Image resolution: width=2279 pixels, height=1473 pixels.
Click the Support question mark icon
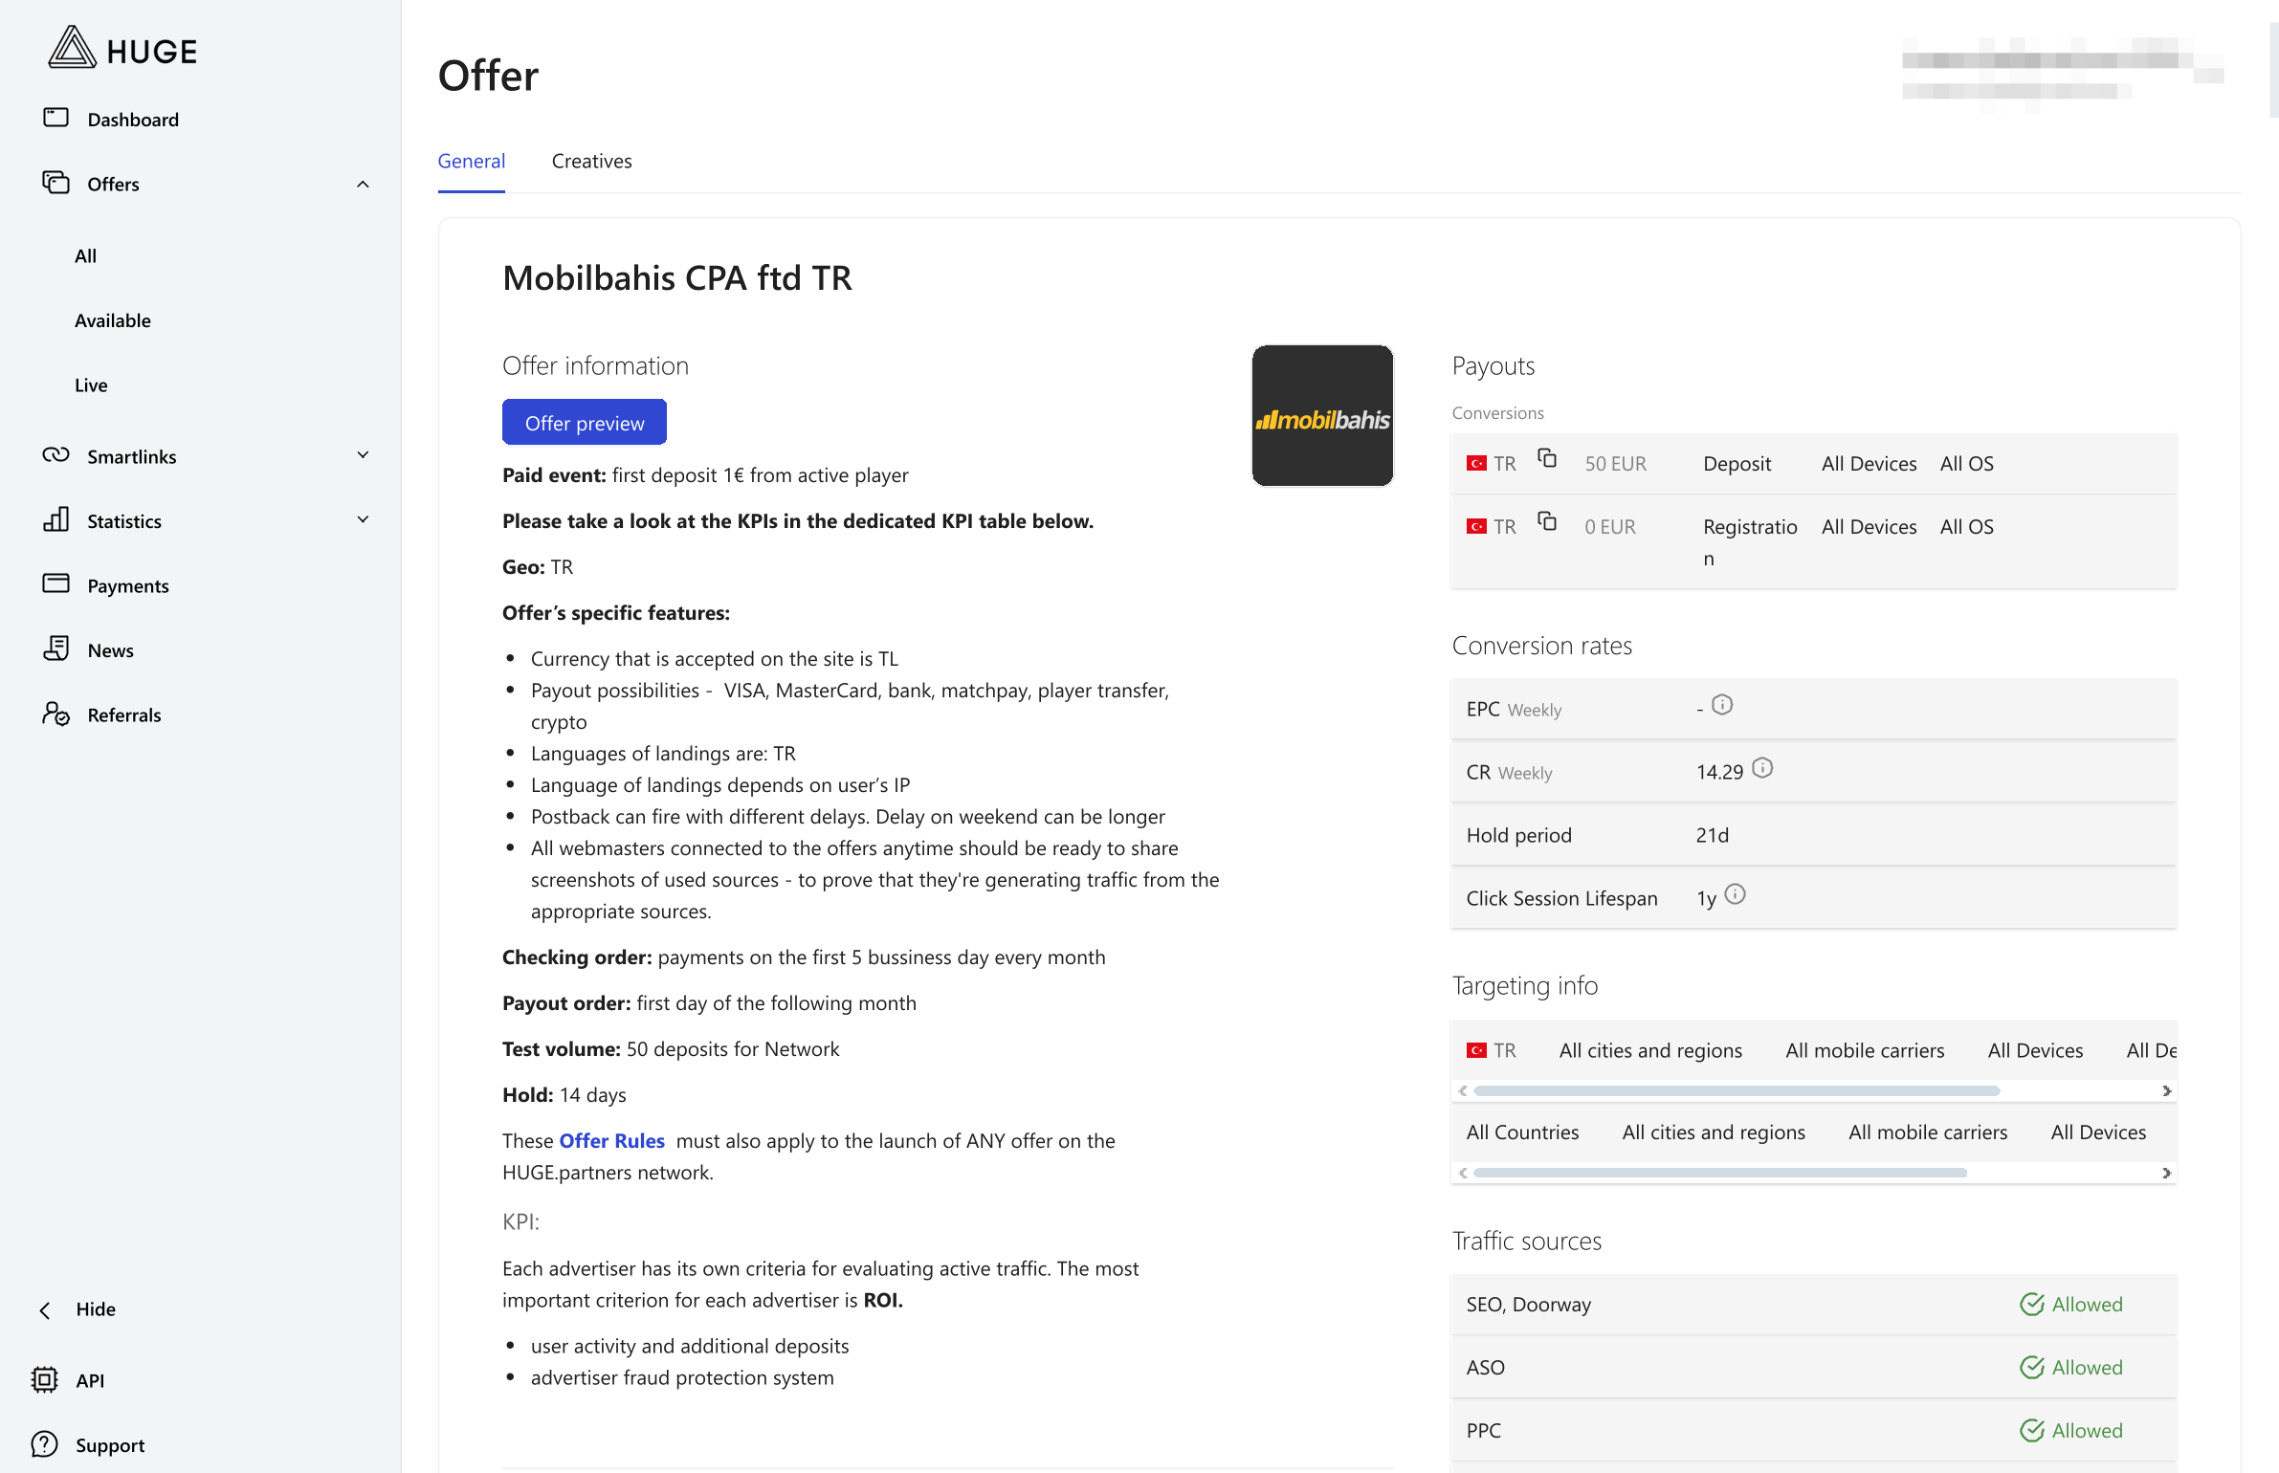(45, 1444)
